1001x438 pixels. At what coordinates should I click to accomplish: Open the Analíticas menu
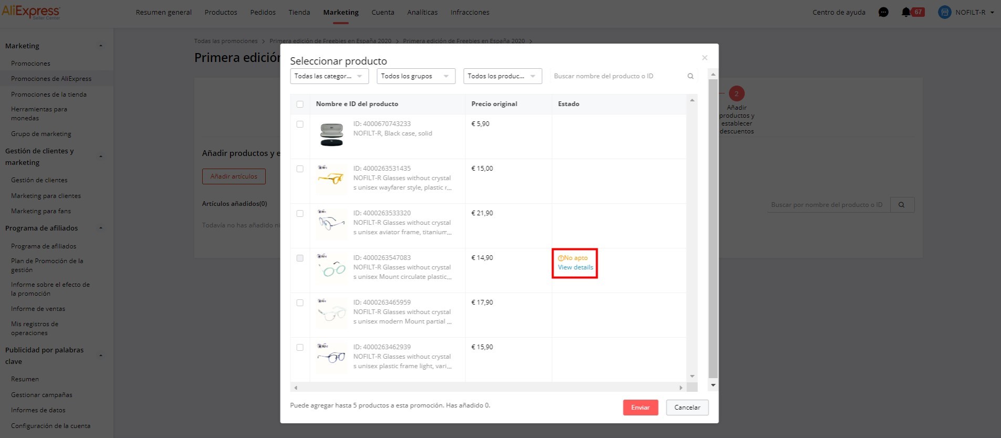click(x=422, y=12)
